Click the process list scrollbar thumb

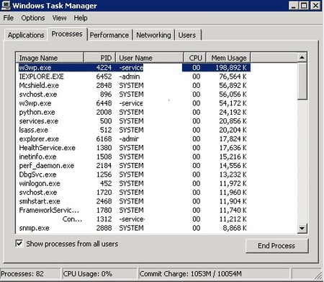point(302,81)
